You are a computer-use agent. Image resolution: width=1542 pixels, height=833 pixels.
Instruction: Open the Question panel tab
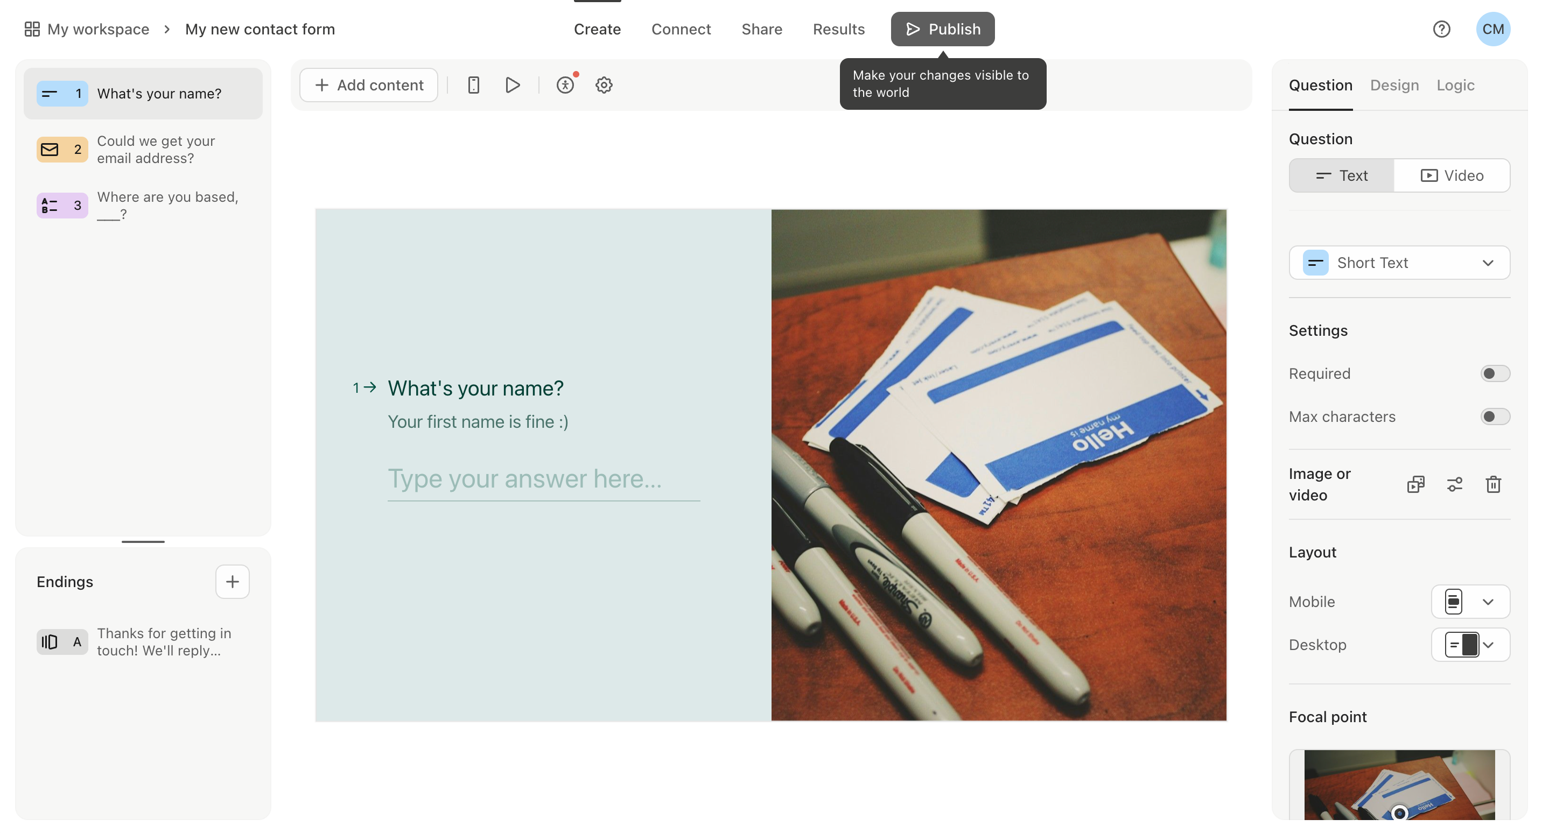pos(1321,85)
